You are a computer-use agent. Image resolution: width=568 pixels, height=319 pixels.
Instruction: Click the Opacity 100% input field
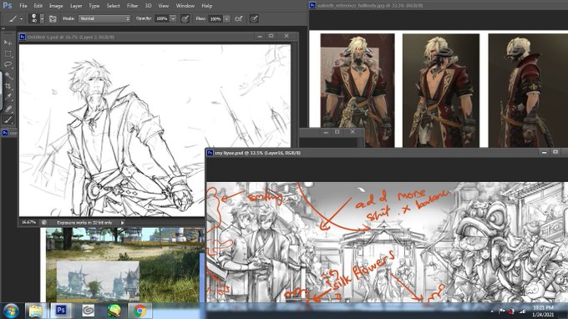pyautogui.click(x=162, y=18)
